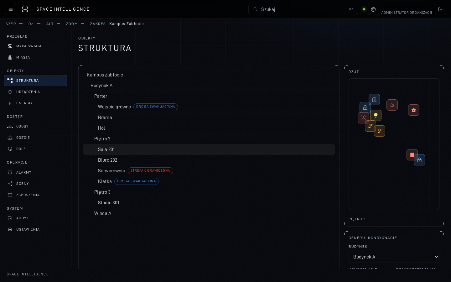
Task: Select the Hol tree row
Action: coord(209,128)
